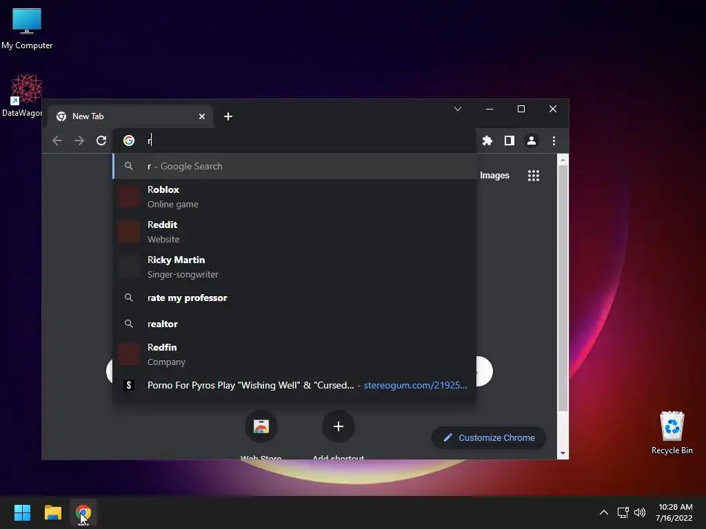
Task: Open the Recycle Bin desktop icon
Action: [x=672, y=433]
